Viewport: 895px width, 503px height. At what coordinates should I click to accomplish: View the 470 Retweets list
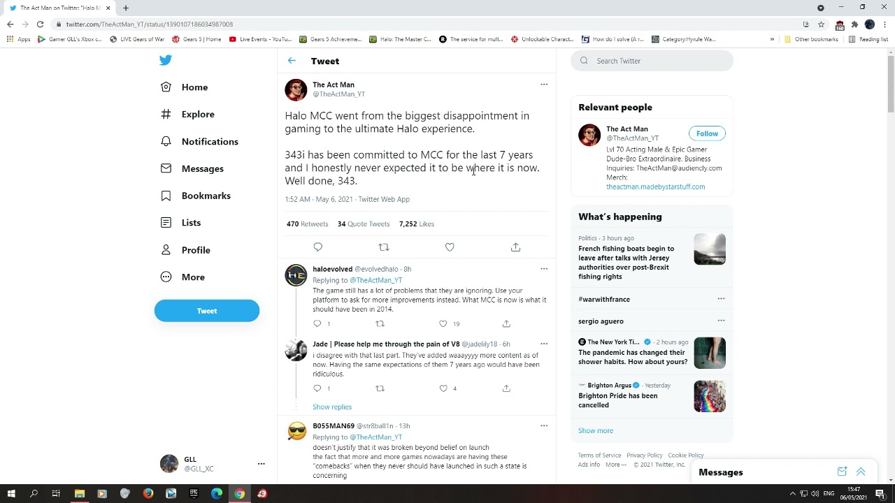coord(307,224)
